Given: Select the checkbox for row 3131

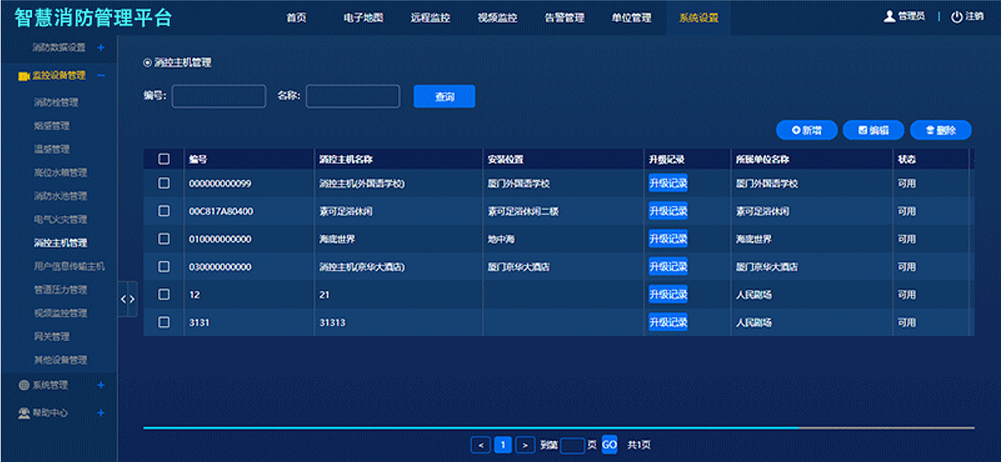Looking at the screenshot, I should coord(164,322).
